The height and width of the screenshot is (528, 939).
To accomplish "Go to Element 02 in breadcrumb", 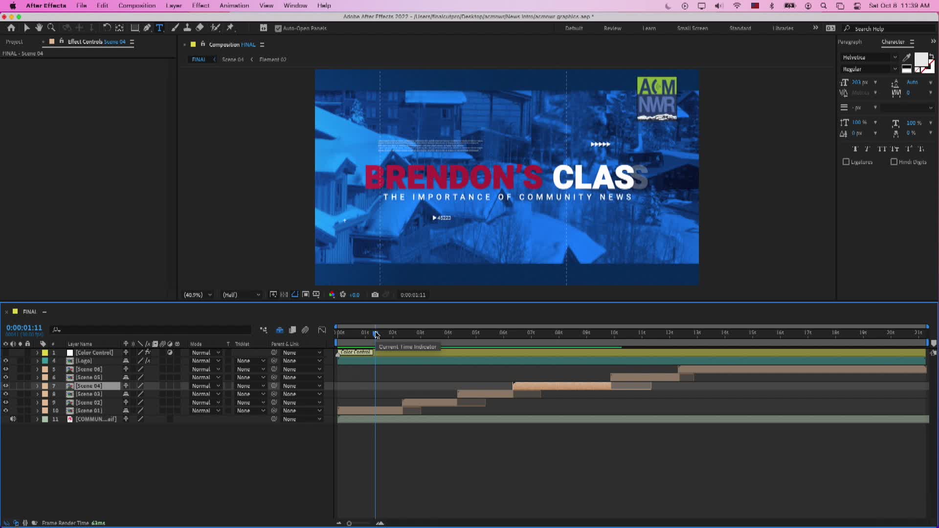I will (273, 60).
